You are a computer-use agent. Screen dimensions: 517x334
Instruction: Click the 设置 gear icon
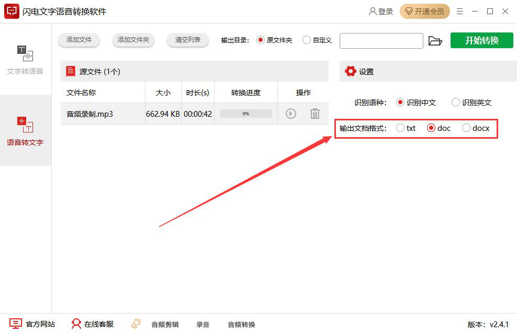pos(351,71)
